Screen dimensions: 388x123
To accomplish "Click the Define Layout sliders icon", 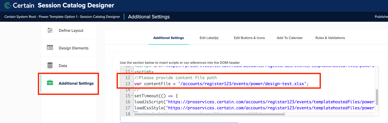I will pos(50,30).
